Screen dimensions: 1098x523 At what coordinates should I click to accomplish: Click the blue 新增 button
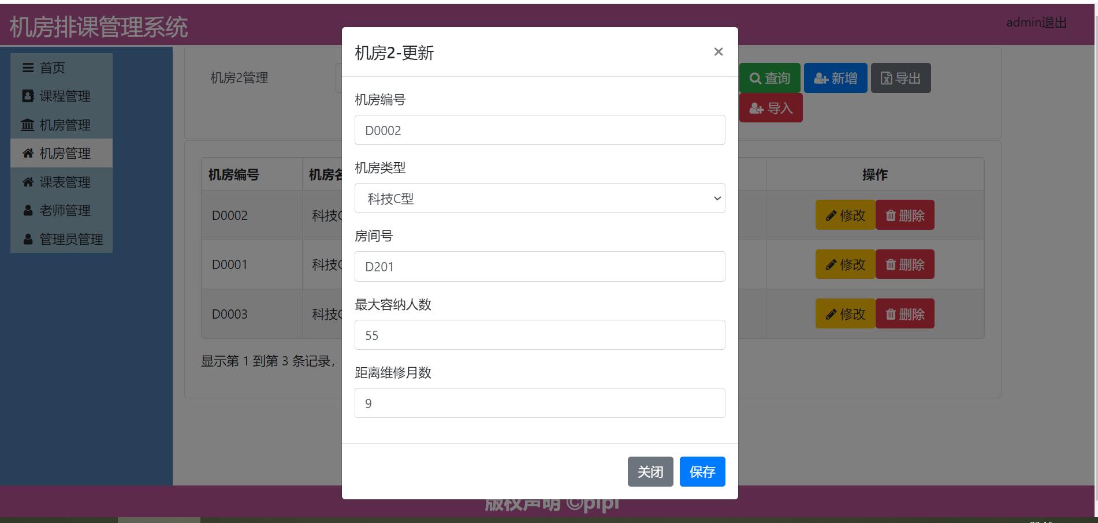[x=835, y=78]
